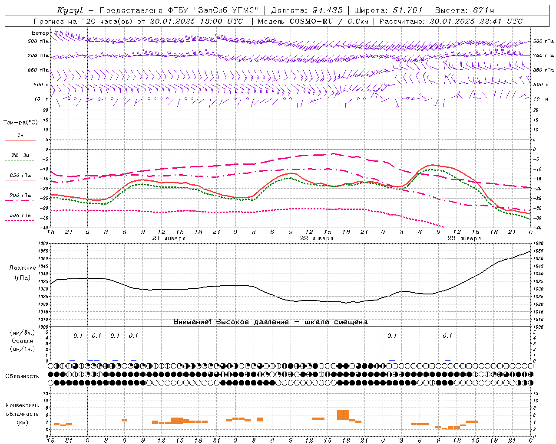The height and width of the screenshot is (444, 556).
Task: Click the "2м" temperature legend entry
Action: pyautogui.click(x=20, y=136)
